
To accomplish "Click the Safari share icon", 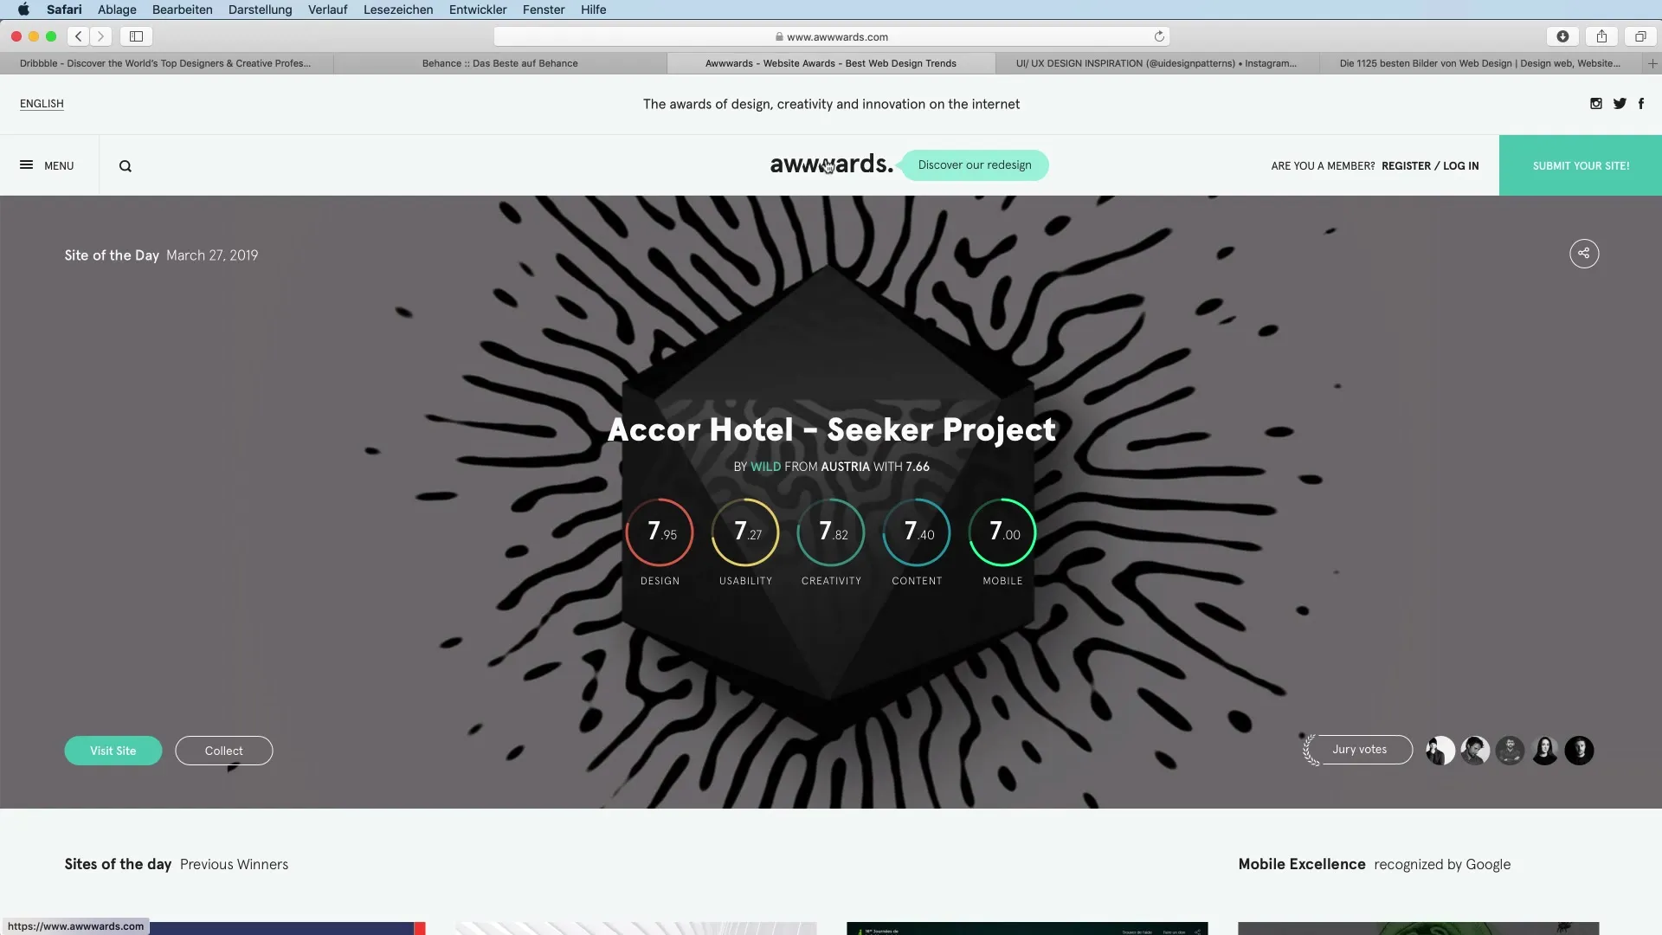I will 1601,36.
